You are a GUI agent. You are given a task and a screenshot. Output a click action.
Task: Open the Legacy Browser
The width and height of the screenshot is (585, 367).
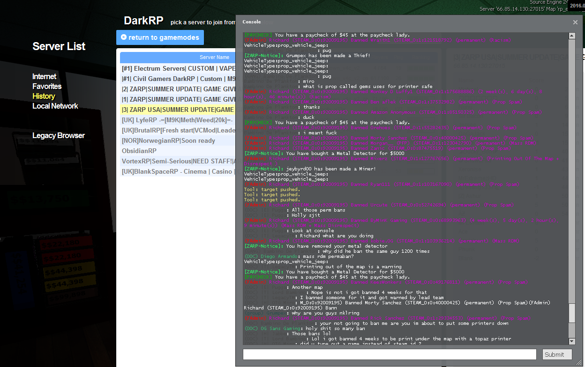point(59,135)
